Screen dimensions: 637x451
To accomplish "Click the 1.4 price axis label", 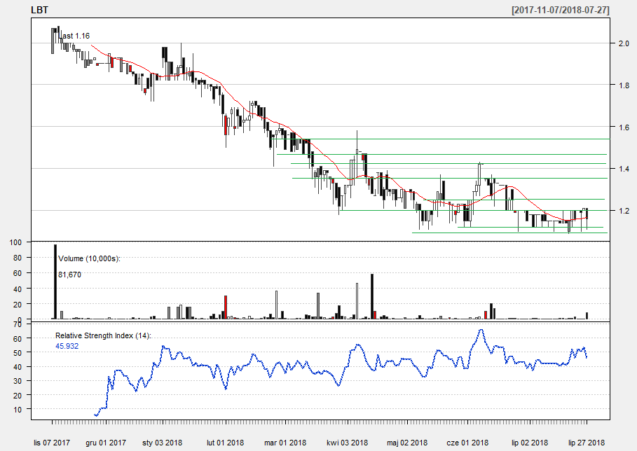I will pos(624,169).
